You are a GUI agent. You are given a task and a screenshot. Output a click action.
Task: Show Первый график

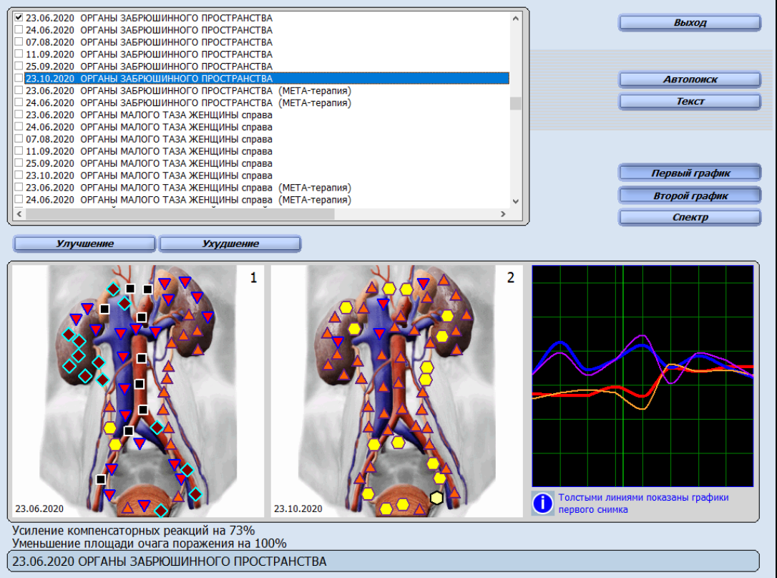click(690, 173)
